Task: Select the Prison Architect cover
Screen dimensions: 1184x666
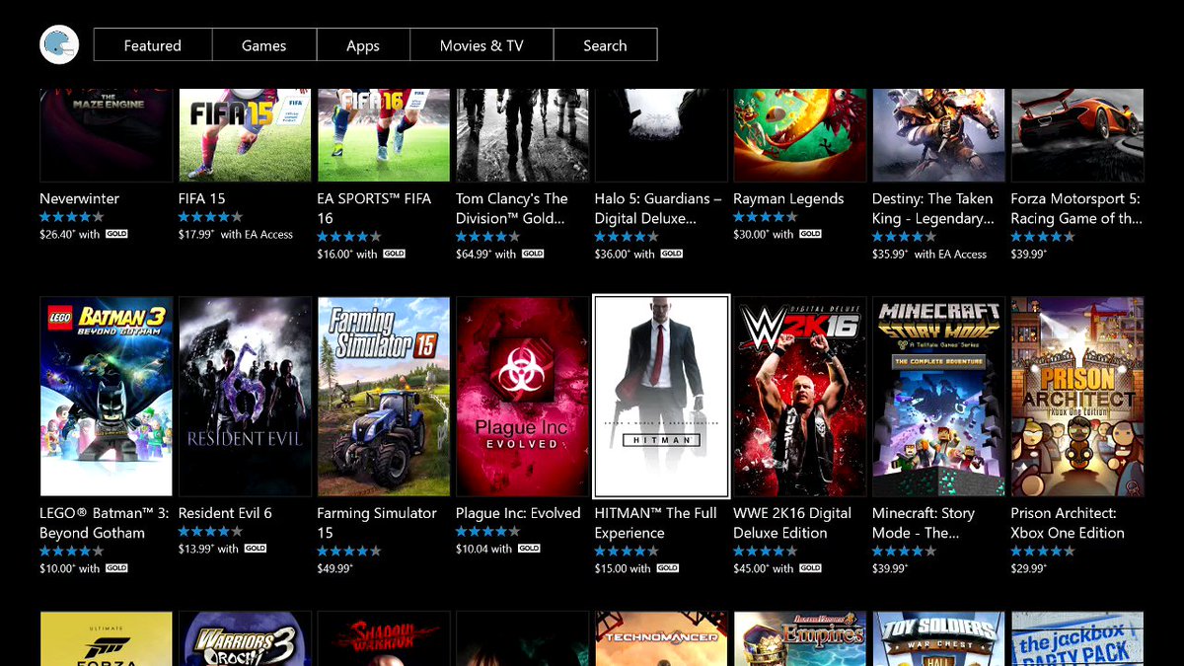Action: (x=1077, y=396)
